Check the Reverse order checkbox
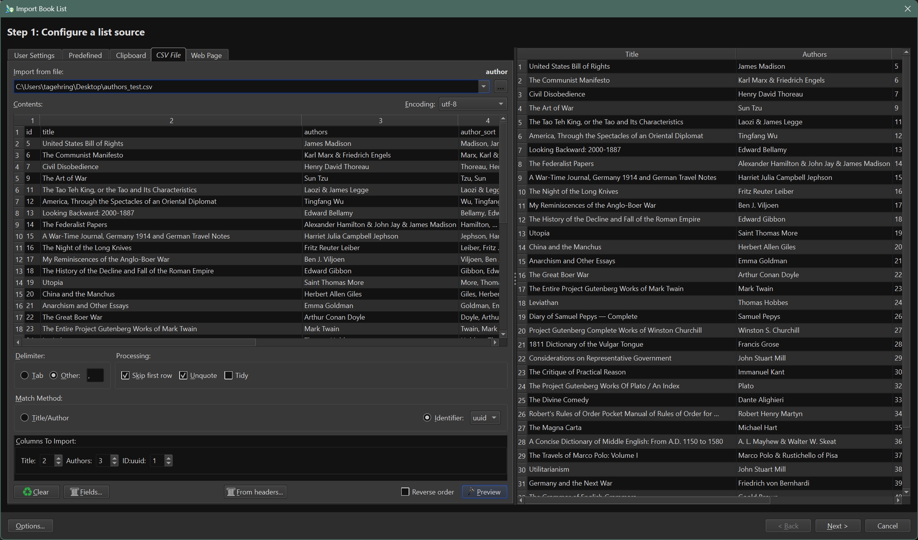This screenshot has width=918, height=540. pos(405,492)
